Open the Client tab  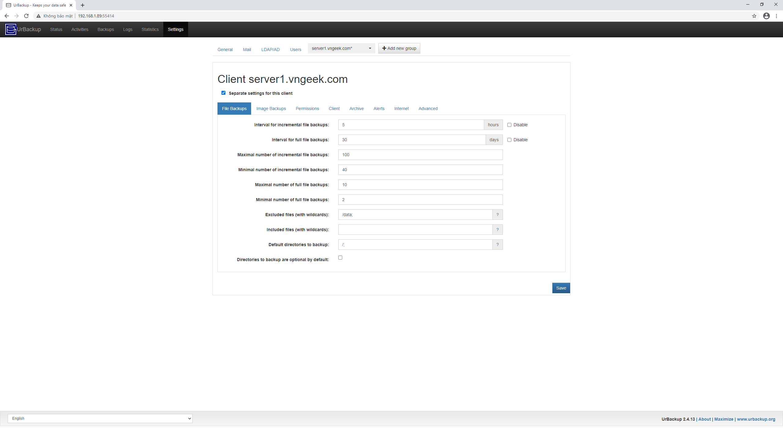pyautogui.click(x=334, y=109)
